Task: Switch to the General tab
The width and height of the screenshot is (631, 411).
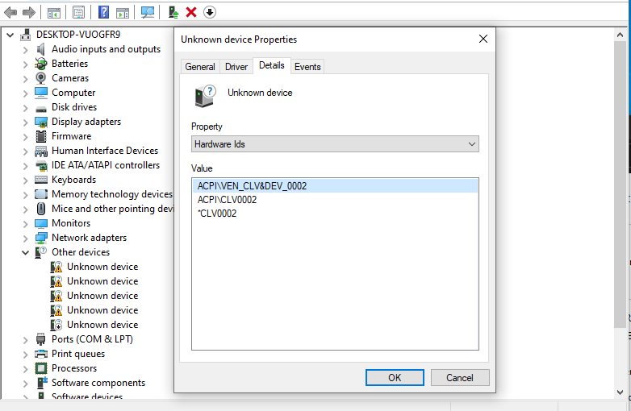Action: (200, 67)
